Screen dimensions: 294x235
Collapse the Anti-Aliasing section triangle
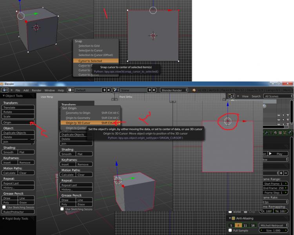tap(230, 218)
